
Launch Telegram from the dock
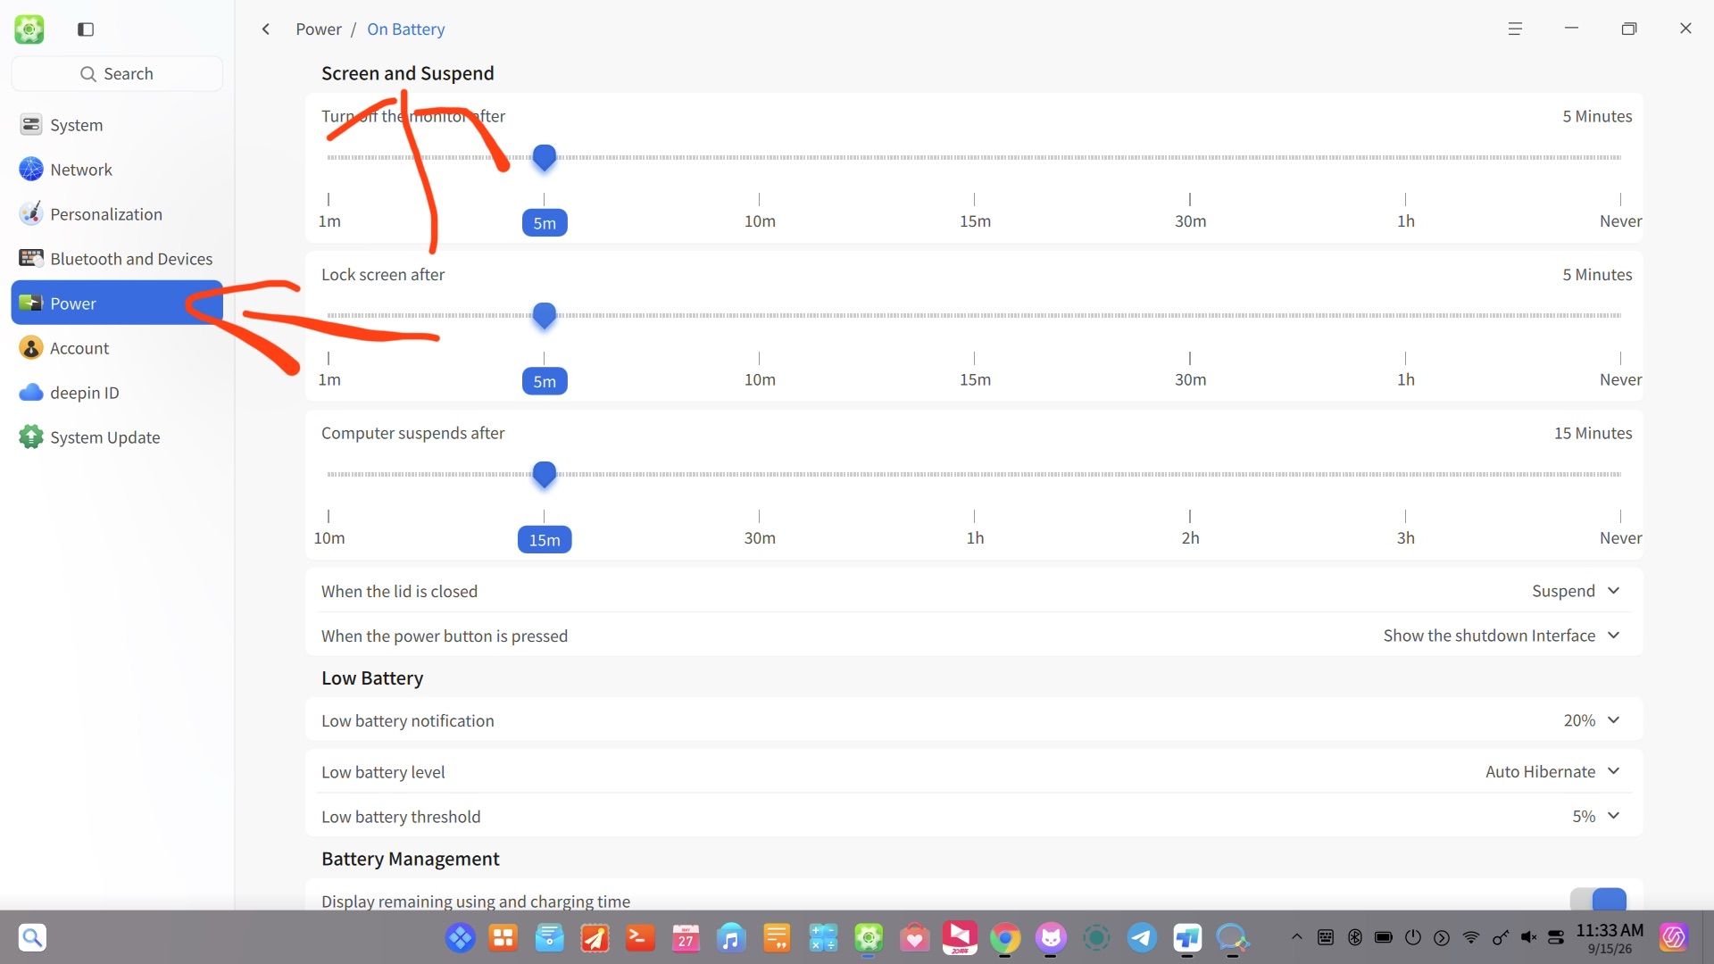[x=1142, y=938]
